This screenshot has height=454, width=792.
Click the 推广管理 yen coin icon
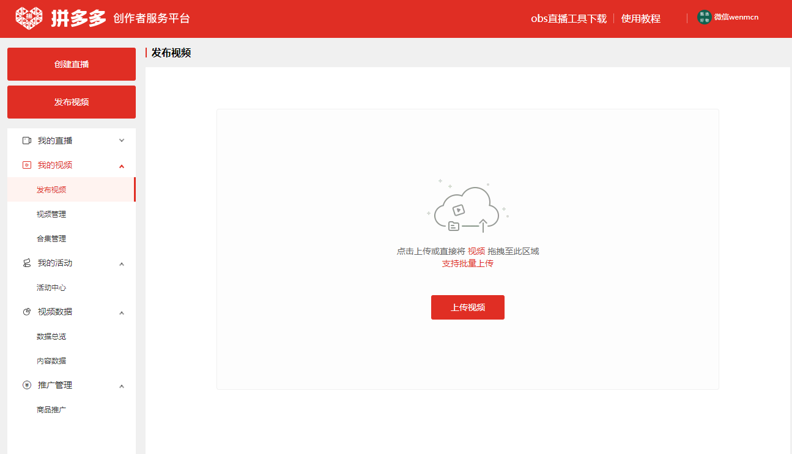26,385
